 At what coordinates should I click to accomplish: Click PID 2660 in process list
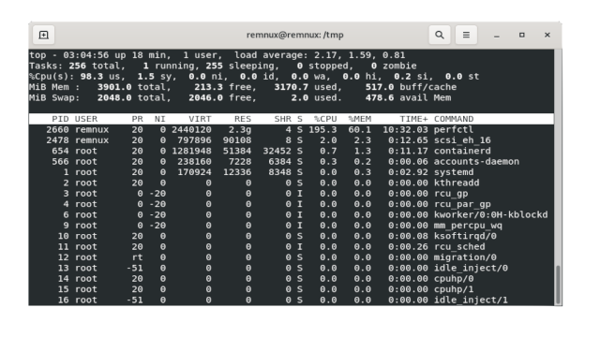[x=57, y=129]
